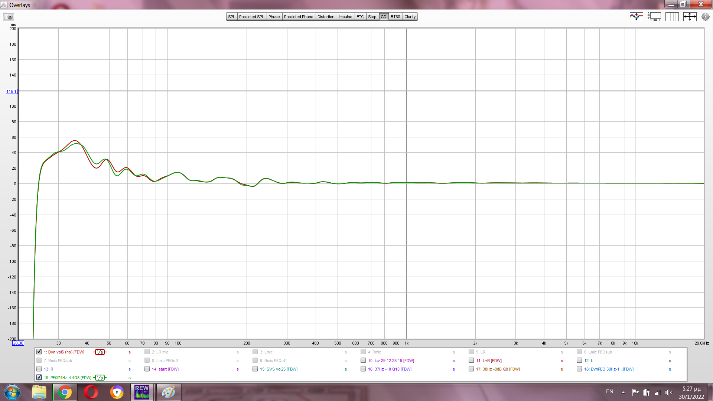Enable the '14: start [FDW]' trace
Screen dimensions: 713x401
[x=147, y=369]
